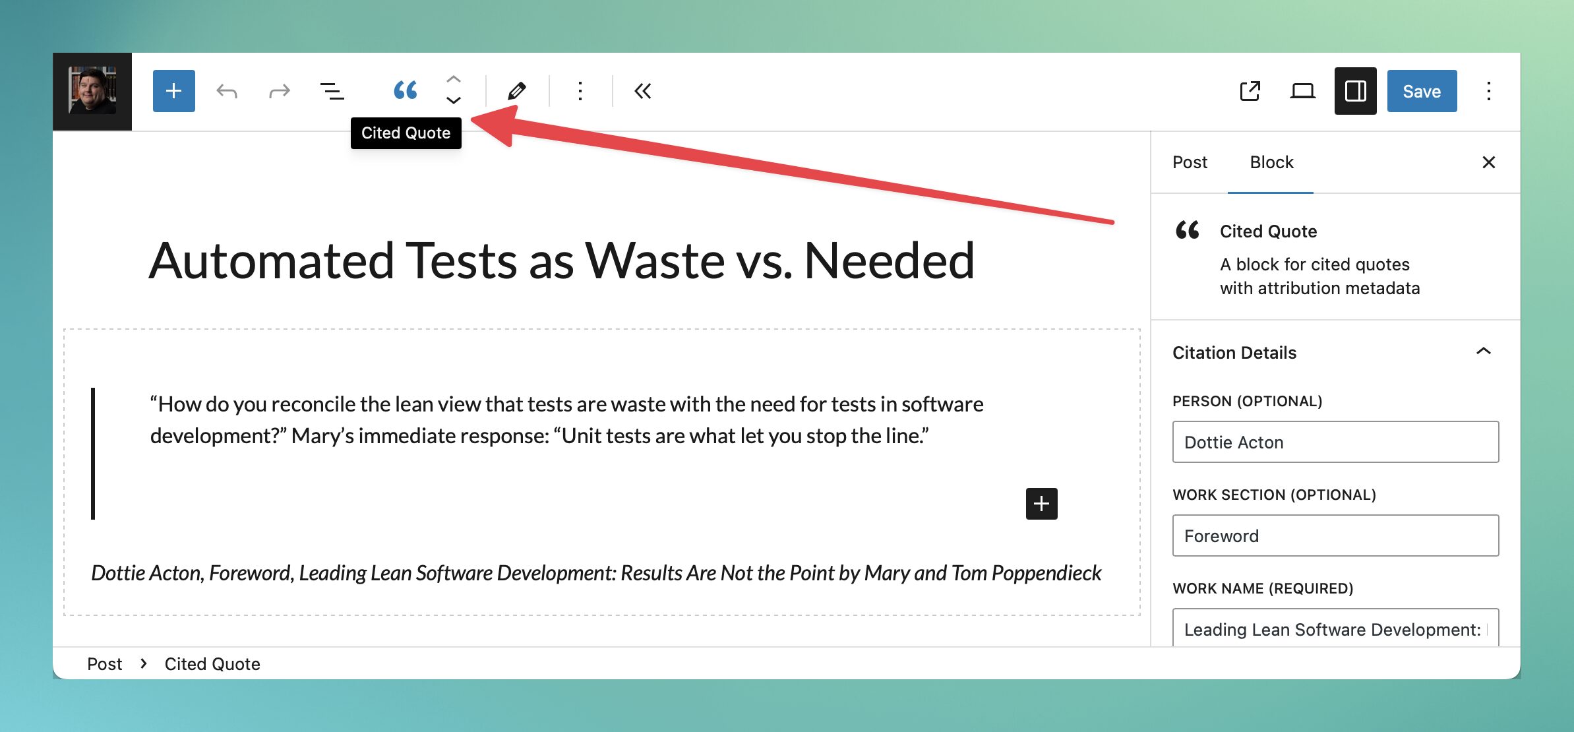Viewport: 1574px width, 732px height.
Task: Move block up with the up chevron
Action: 453,79
